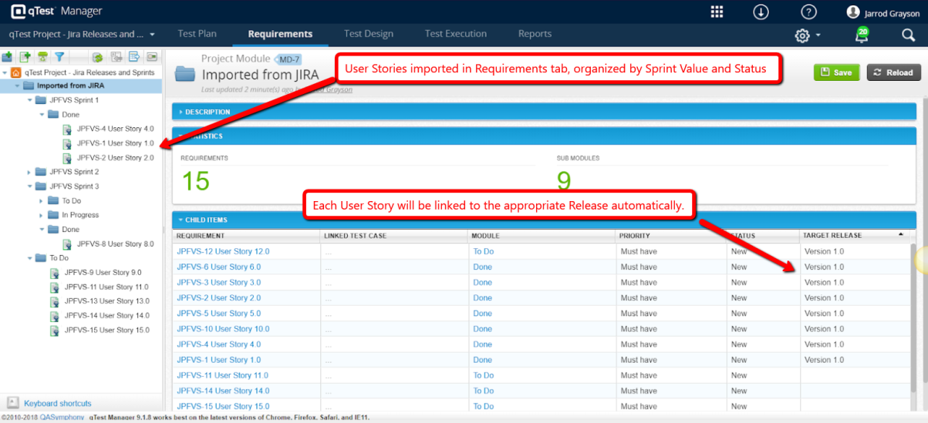
Task: Open the notifications bell with badge 20
Action: point(862,35)
